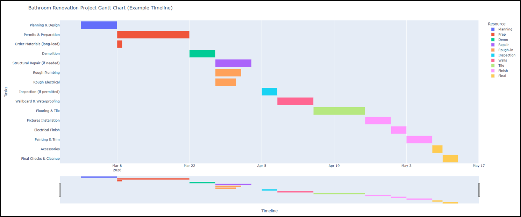The height and width of the screenshot is (217, 521).
Task: Select the Flooring & Tile bar
Action: (x=339, y=111)
